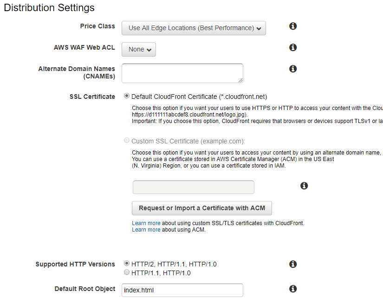
Task: Open the Price Class dropdown
Action: (x=194, y=28)
